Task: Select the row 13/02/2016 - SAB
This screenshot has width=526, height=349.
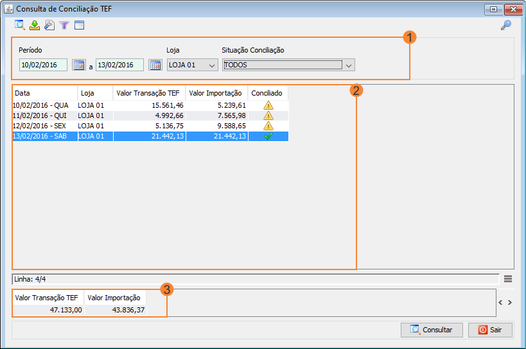Action: pyautogui.click(x=150, y=136)
